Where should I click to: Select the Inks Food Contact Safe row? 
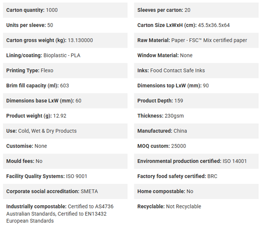click(x=196, y=70)
